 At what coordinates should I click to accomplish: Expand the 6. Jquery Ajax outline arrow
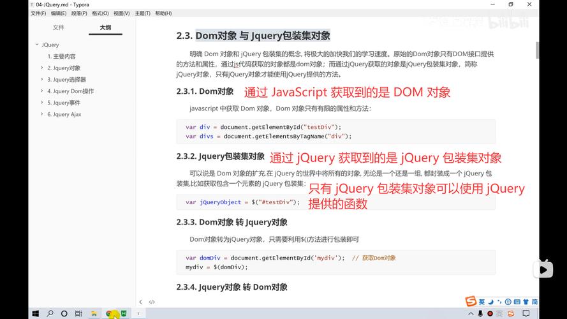point(42,114)
